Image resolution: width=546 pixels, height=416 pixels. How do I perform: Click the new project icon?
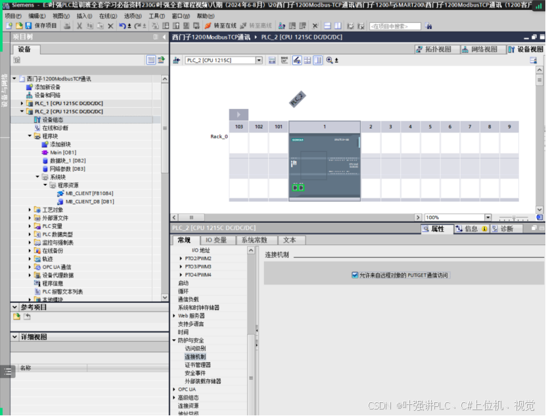pyautogui.click(x=9, y=26)
